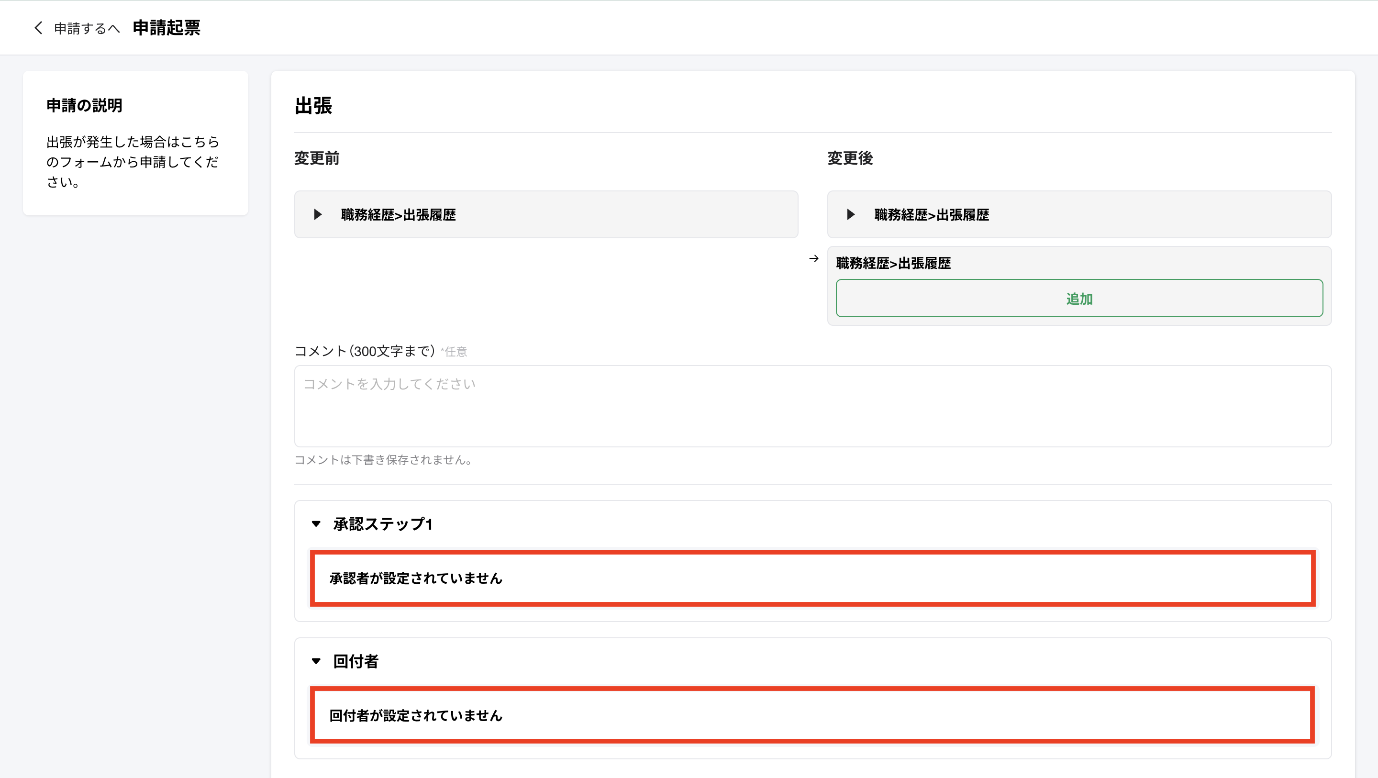Click the 変更前 column label
1378x778 pixels.
pos(317,158)
